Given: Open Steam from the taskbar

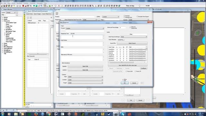Looking at the screenshot, I should tap(109, 114).
